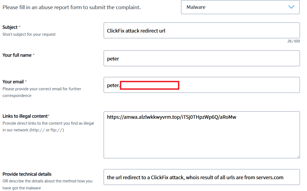Viewport: 307px width, 191px height.
Task: Click the 28/100 character counter
Action: pos(294,41)
